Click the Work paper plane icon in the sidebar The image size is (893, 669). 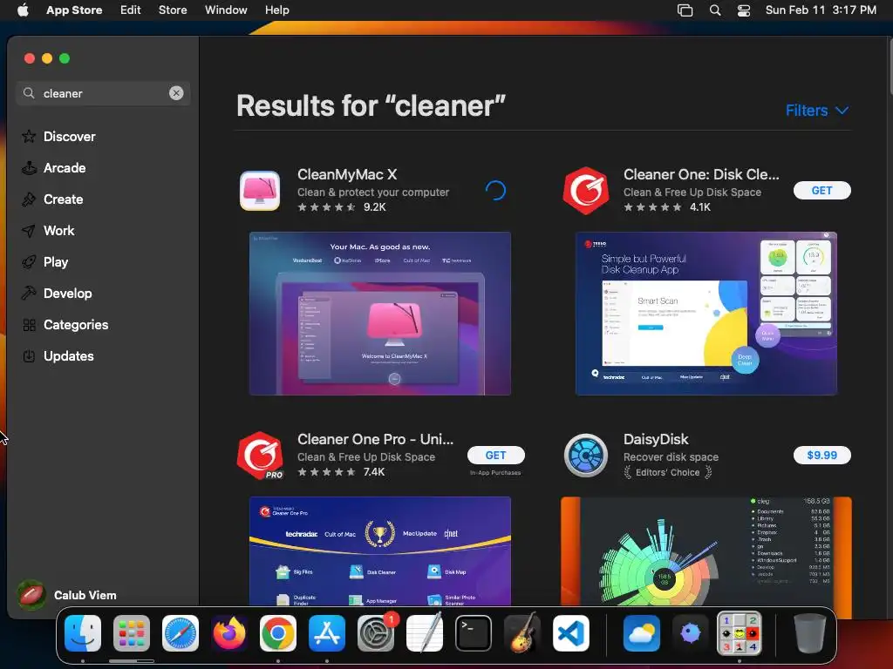click(29, 230)
